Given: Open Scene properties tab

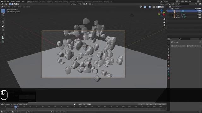Looking at the screenshot, I should click(169, 55).
